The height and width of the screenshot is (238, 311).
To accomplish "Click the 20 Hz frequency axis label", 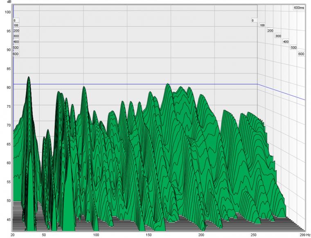I will click(12, 234).
